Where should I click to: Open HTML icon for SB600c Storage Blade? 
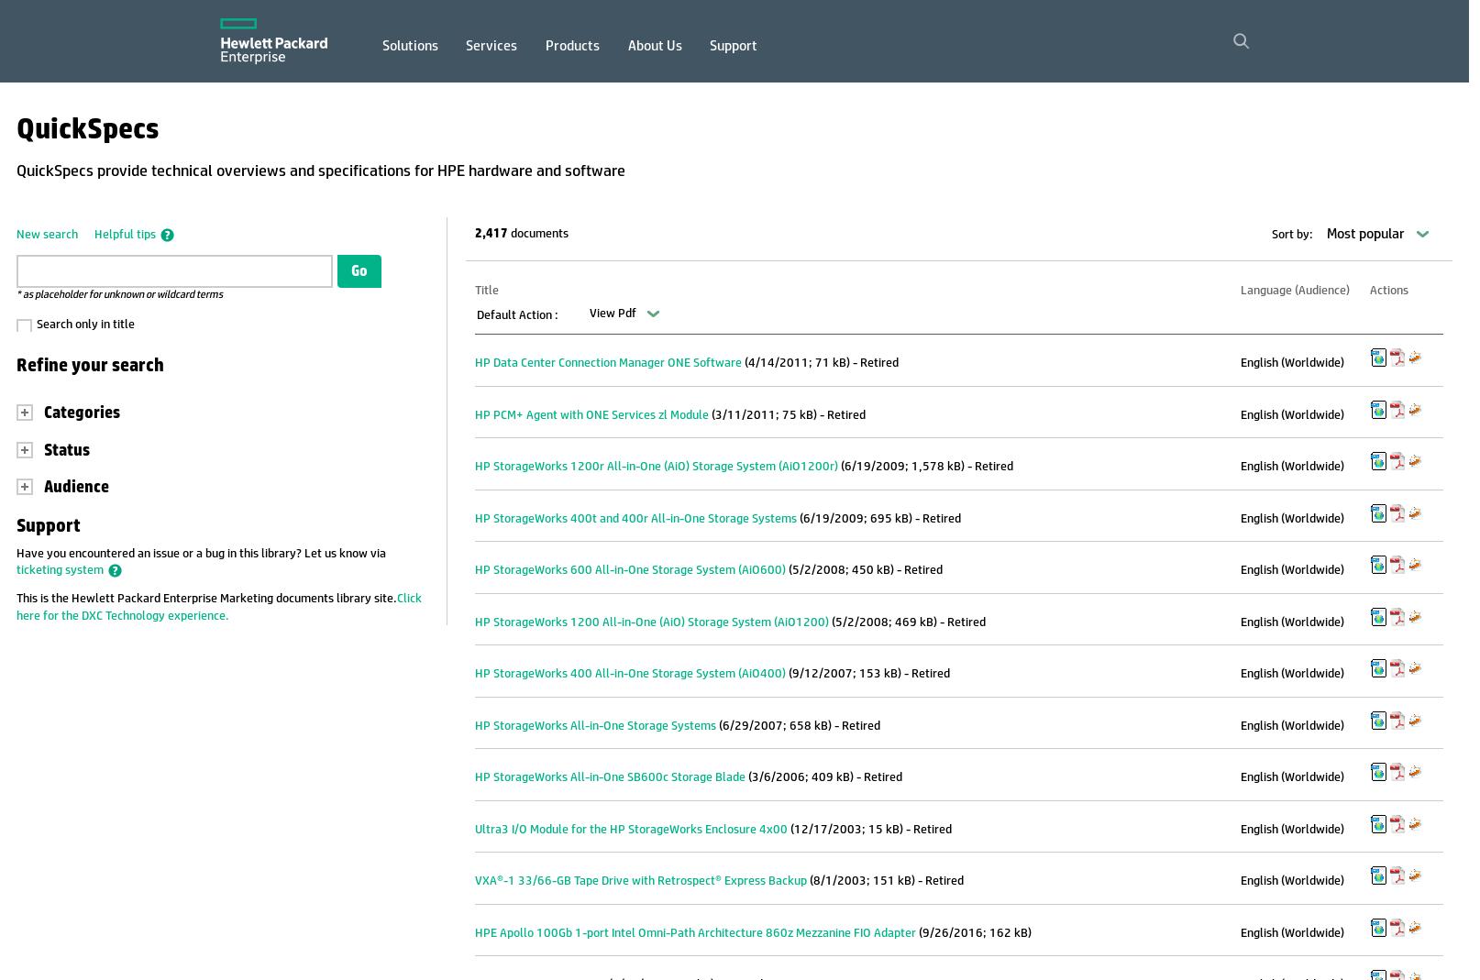1378,772
